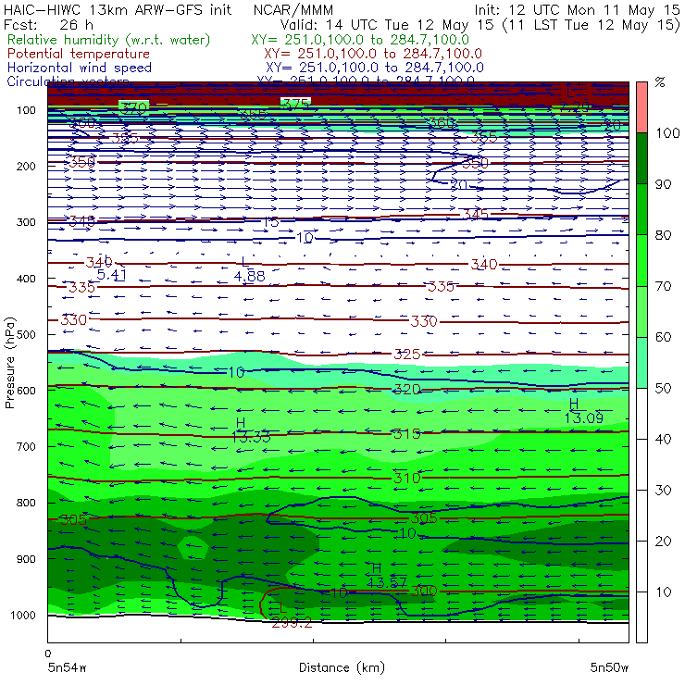Click the red "325" isentrope label
This screenshot has width=685, height=685.
pyautogui.click(x=406, y=355)
